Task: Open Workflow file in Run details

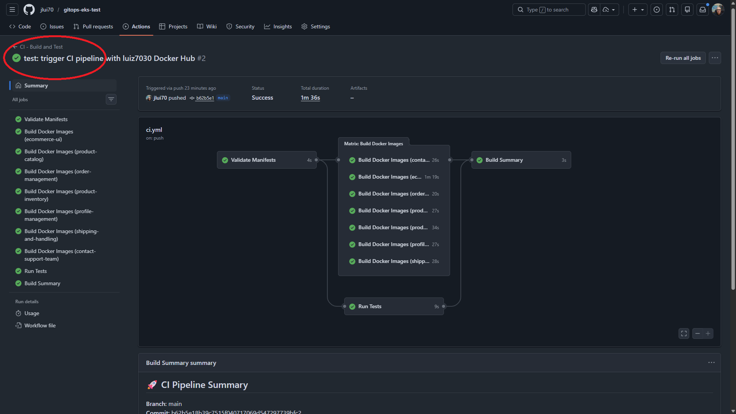Action: (40, 325)
